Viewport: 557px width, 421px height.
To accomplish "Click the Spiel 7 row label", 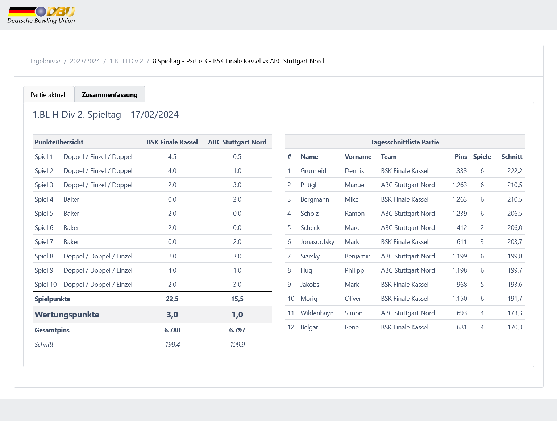I will (x=44, y=242).
